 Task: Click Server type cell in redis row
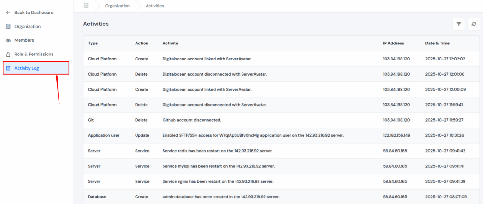(x=94, y=151)
